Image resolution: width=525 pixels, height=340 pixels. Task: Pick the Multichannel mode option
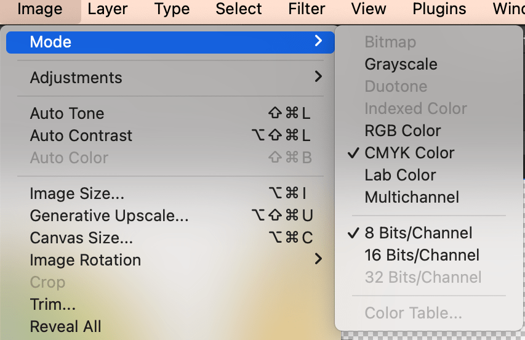[x=412, y=197]
